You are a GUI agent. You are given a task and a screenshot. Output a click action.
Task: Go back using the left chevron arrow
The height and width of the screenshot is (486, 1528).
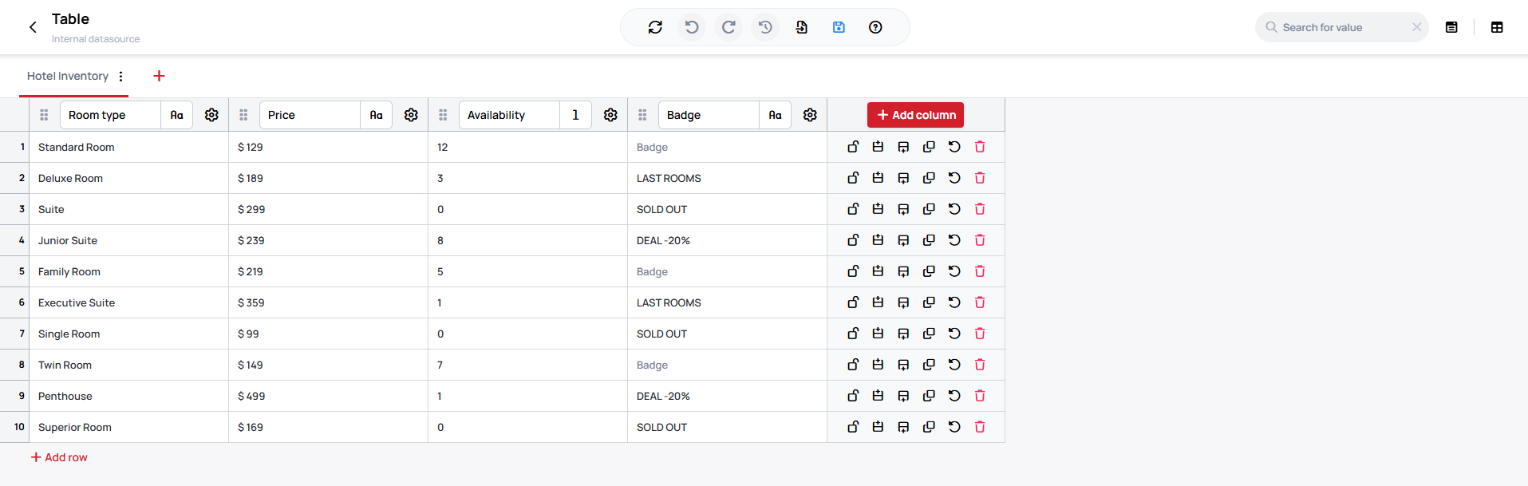[x=33, y=27]
